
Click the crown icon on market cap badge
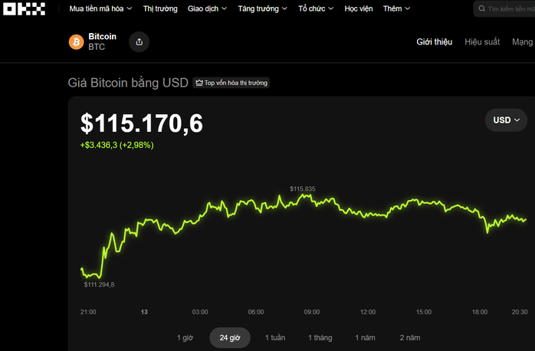click(x=199, y=83)
